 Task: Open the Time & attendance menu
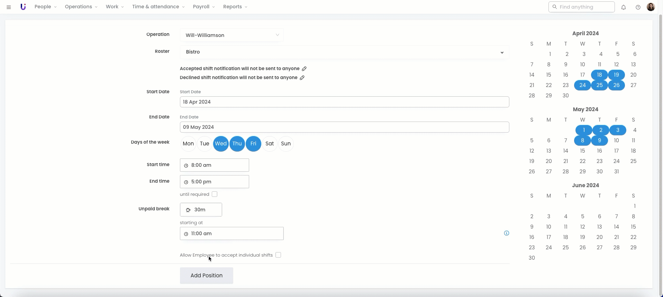point(158,7)
